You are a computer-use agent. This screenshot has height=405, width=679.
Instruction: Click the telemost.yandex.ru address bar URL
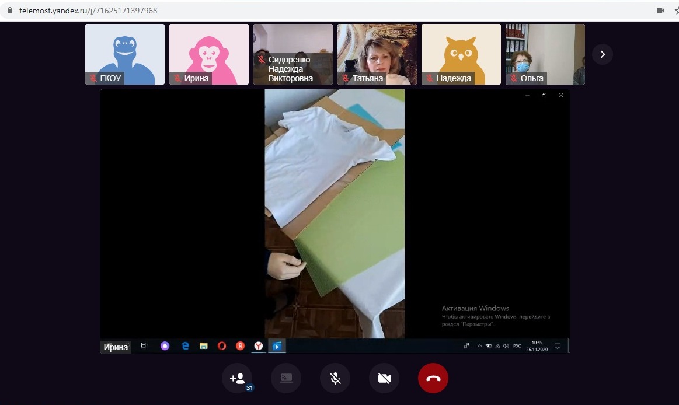88,11
